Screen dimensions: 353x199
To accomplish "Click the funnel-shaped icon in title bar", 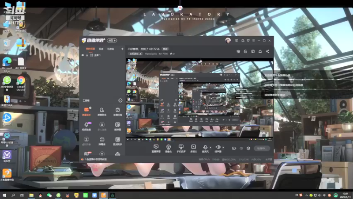I will (248, 41).
